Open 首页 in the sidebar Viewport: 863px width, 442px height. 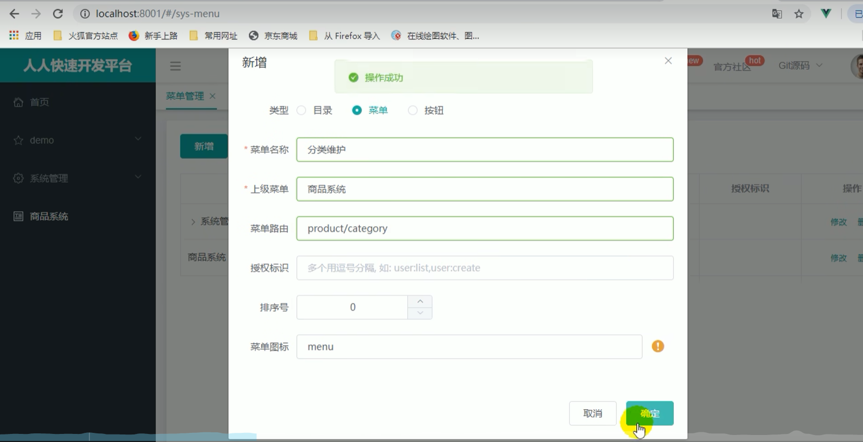pyautogui.click(x=78, y=102)
